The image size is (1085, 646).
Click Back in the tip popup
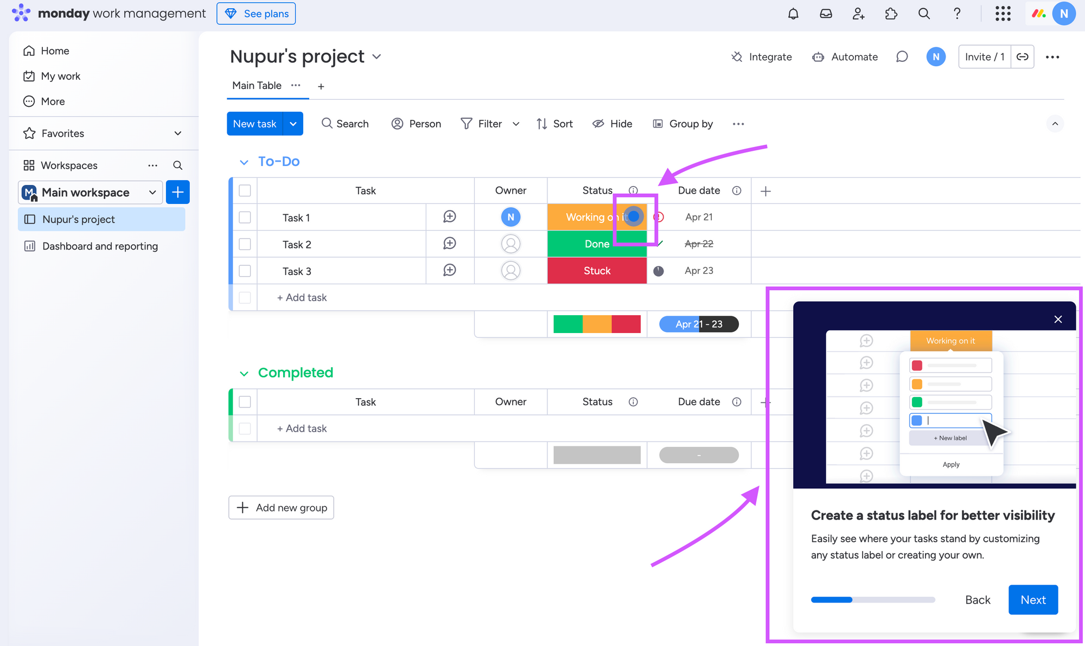click(978, 600)
